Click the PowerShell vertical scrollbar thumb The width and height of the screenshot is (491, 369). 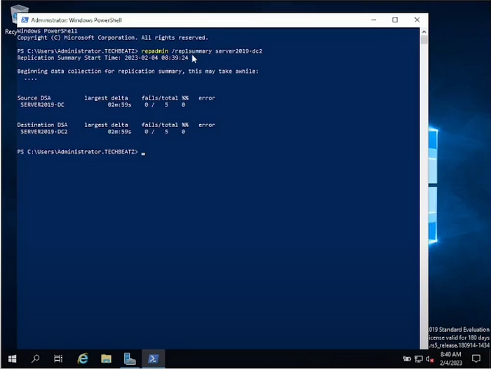click(x=424, y=40)
